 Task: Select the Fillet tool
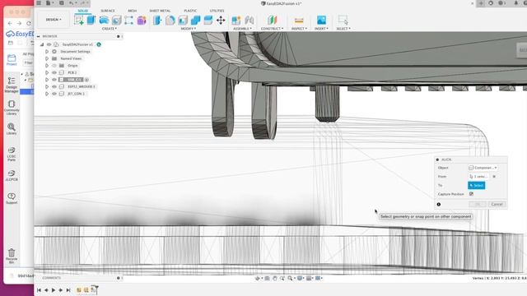(170, 20)
